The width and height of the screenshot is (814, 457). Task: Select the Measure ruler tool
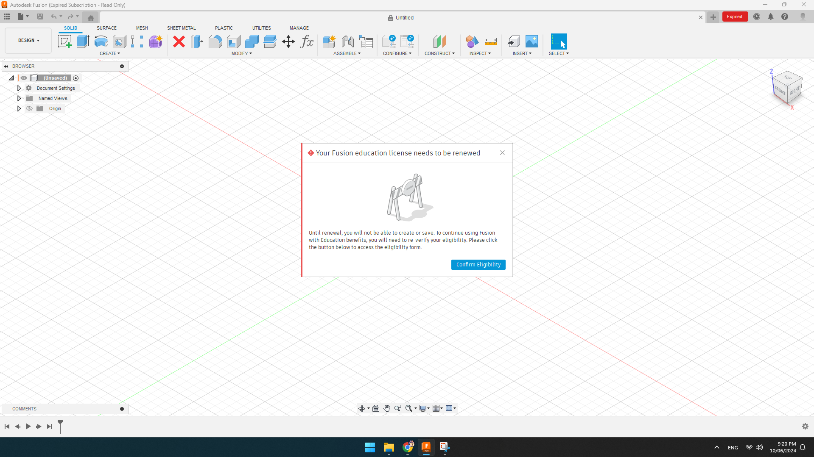tap(490, 42)
